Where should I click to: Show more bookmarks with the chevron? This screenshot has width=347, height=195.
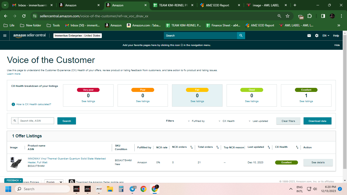tap(339, 25)
